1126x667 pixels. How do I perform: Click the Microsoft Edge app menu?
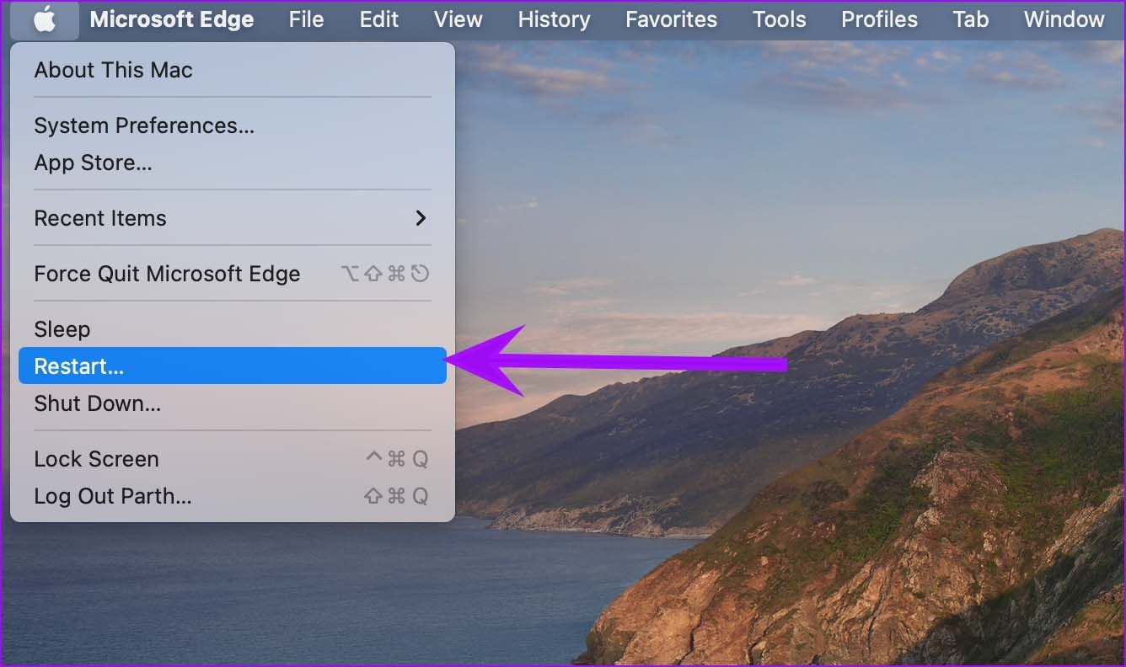click(x=172, y=19)
